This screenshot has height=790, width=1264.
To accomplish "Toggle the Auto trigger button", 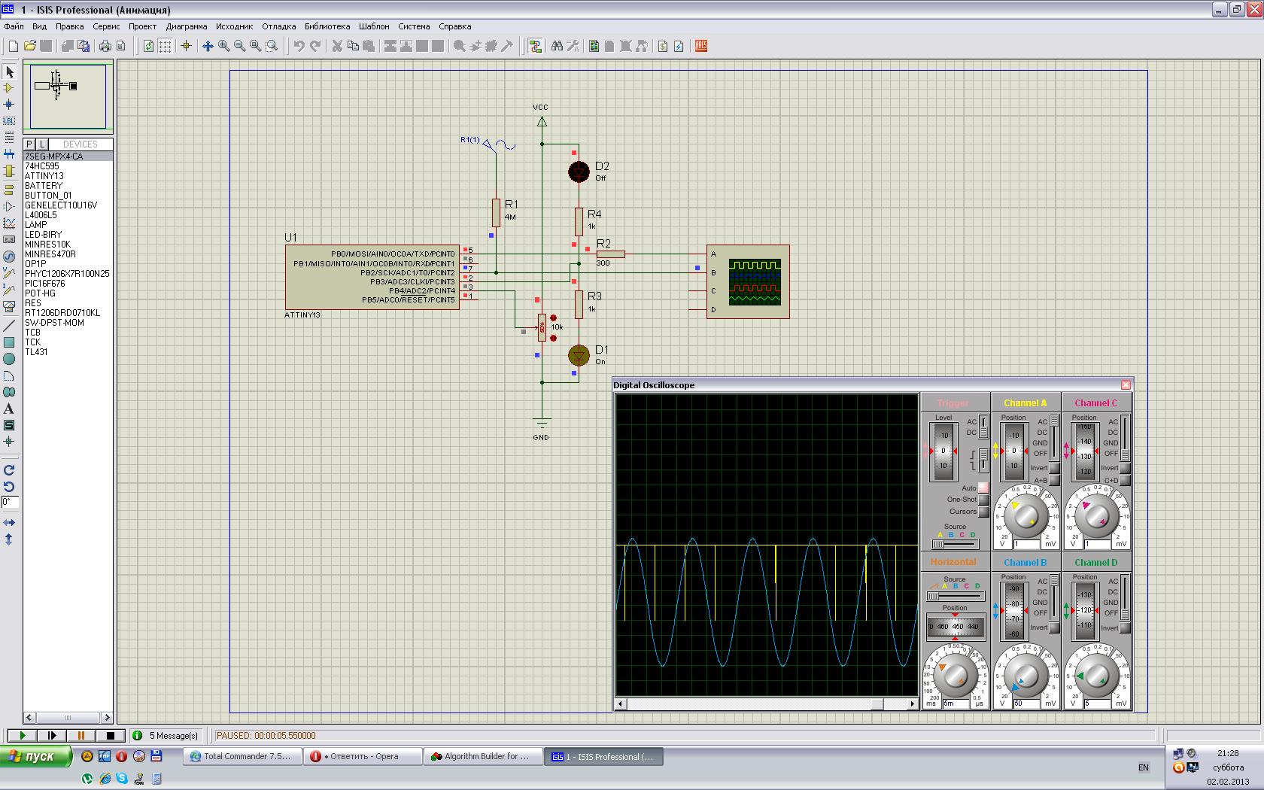I will (x=983, y=488).
